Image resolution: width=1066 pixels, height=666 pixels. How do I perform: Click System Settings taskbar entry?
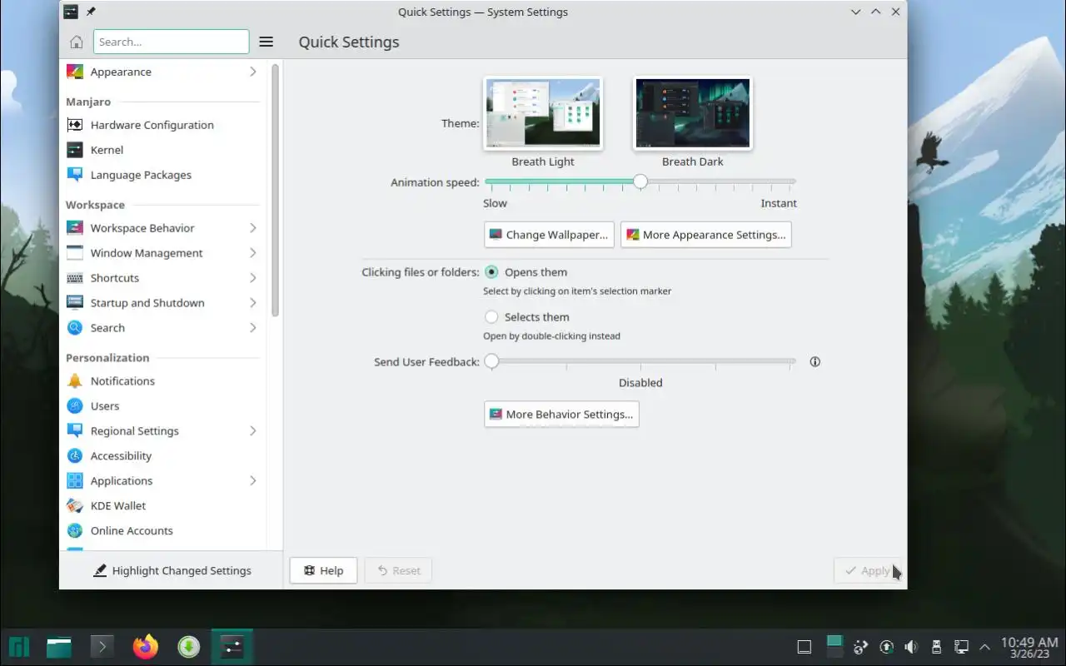pyautogui.click(x=232, y=647)
